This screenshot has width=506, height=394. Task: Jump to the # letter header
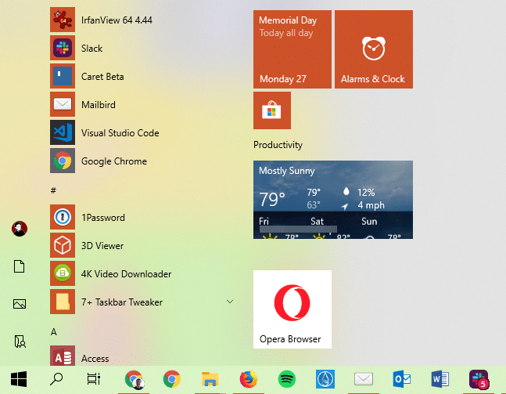click(x=53, y=190)
